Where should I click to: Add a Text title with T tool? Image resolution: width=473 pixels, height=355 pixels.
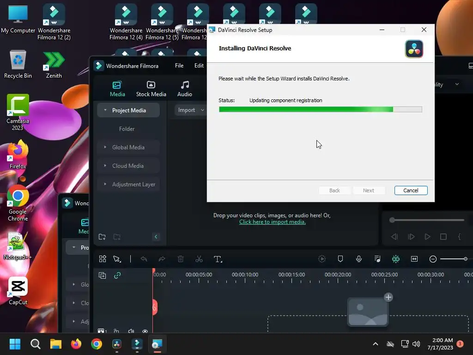218,259
